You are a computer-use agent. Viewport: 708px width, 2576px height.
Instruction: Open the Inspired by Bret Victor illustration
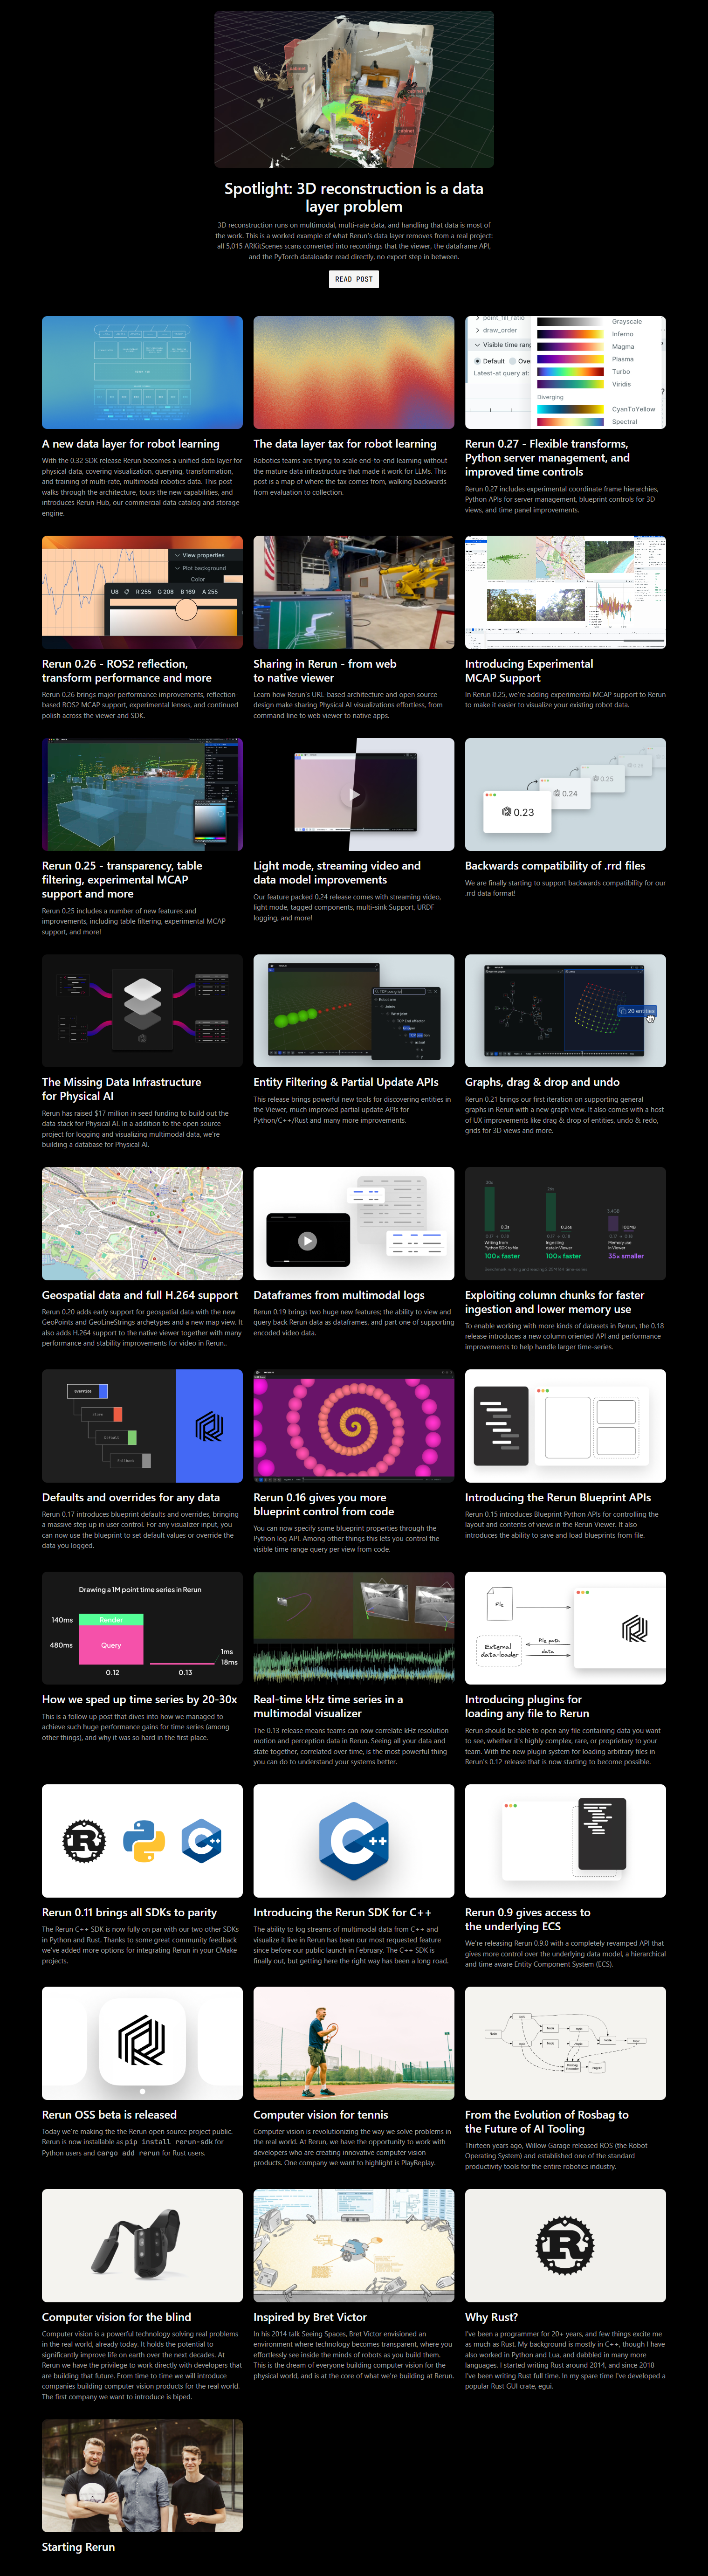354,2246
